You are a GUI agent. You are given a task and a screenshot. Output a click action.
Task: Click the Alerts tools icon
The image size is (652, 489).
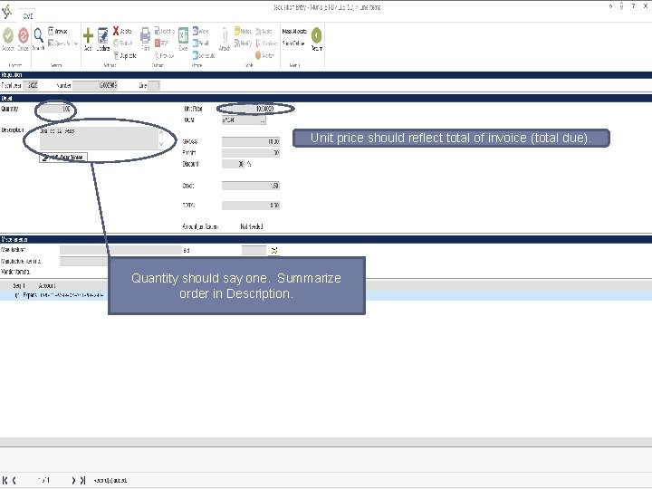click(x=258, y=55)
